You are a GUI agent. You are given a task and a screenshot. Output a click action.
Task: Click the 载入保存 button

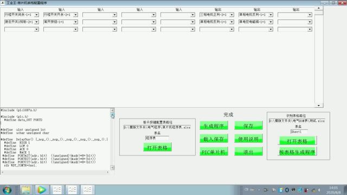pos(214,139)
